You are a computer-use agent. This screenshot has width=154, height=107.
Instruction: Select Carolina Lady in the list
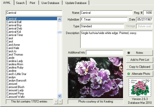pos(32,61)
